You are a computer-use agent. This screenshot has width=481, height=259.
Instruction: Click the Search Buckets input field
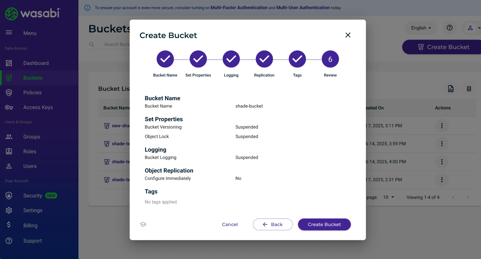(116, 44)
